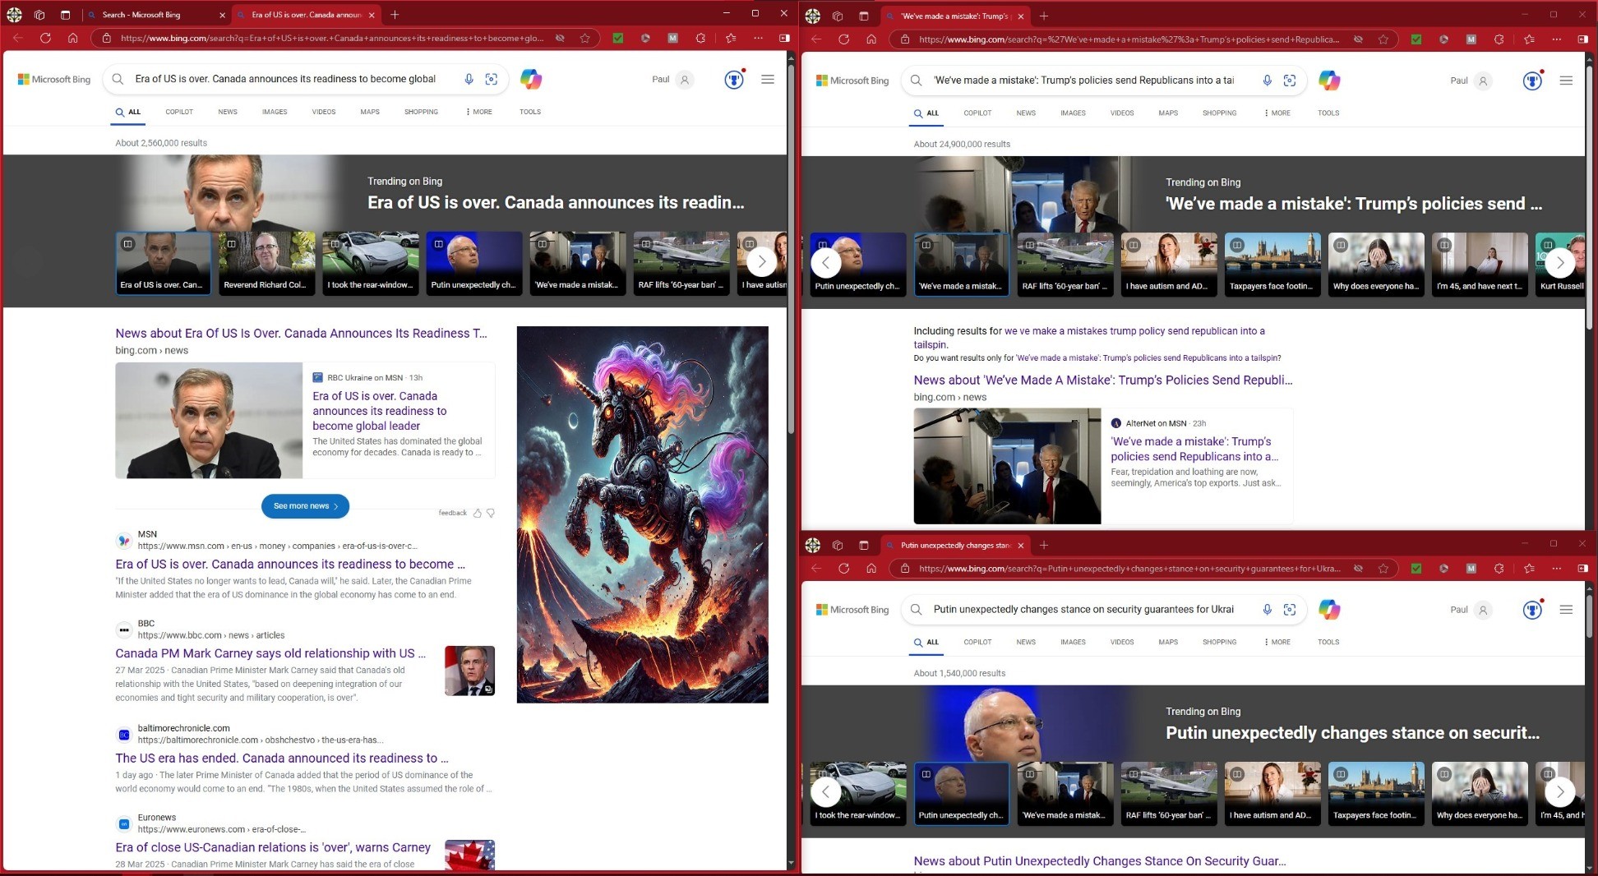Open 'RAF lifts 60-year ban' thumbnail in bottom-right window
Screen dimensions: 1598x876
coord(1169,792)
